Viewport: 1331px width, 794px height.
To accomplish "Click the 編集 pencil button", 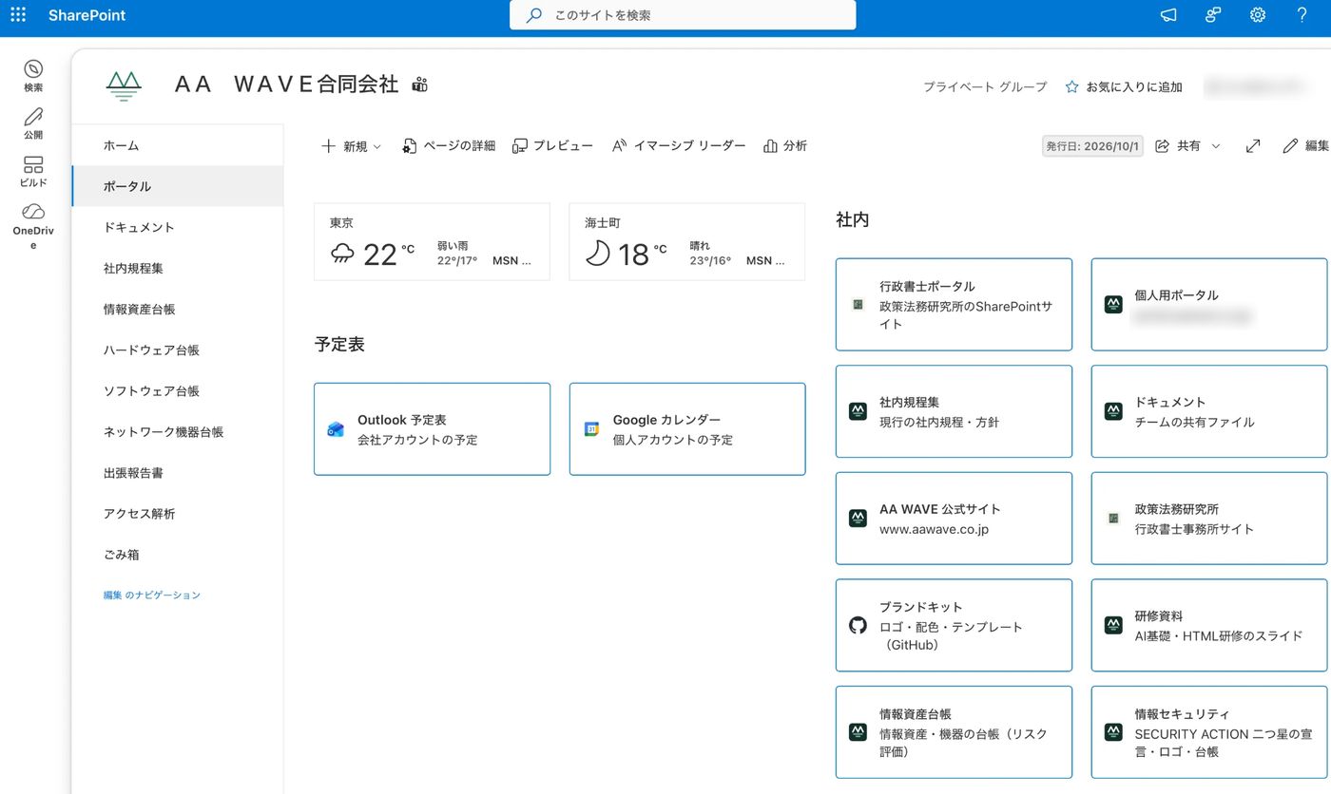I will (1305, 145).
